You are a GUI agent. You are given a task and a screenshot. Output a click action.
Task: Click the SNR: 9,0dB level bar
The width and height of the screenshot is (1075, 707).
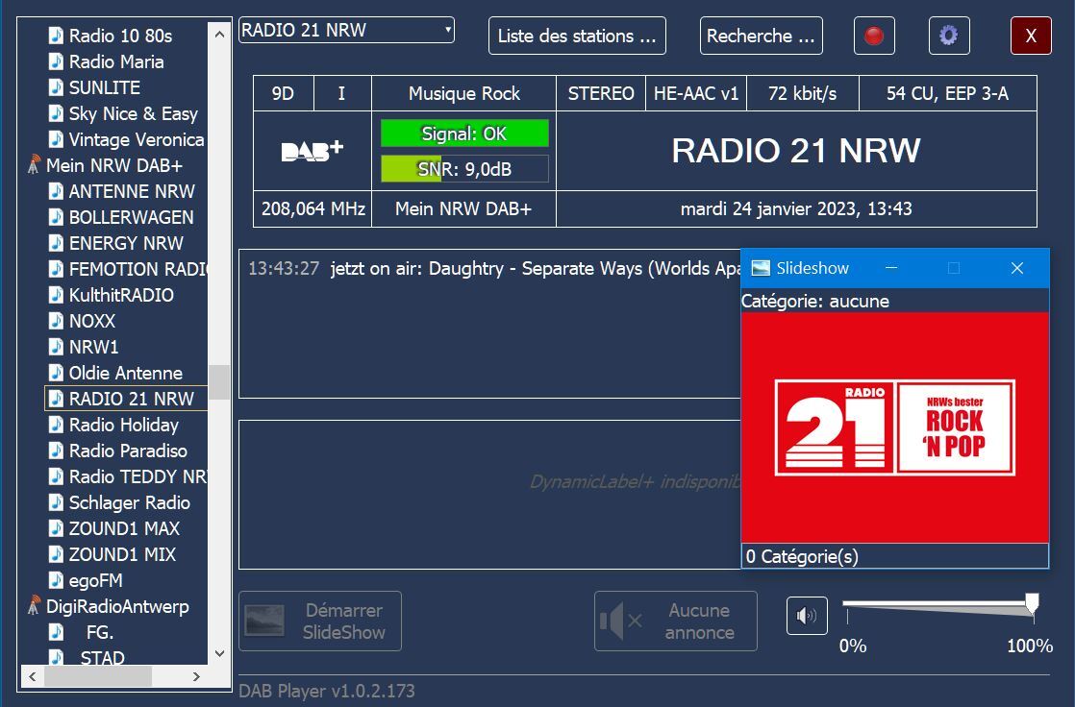(464, 169)
